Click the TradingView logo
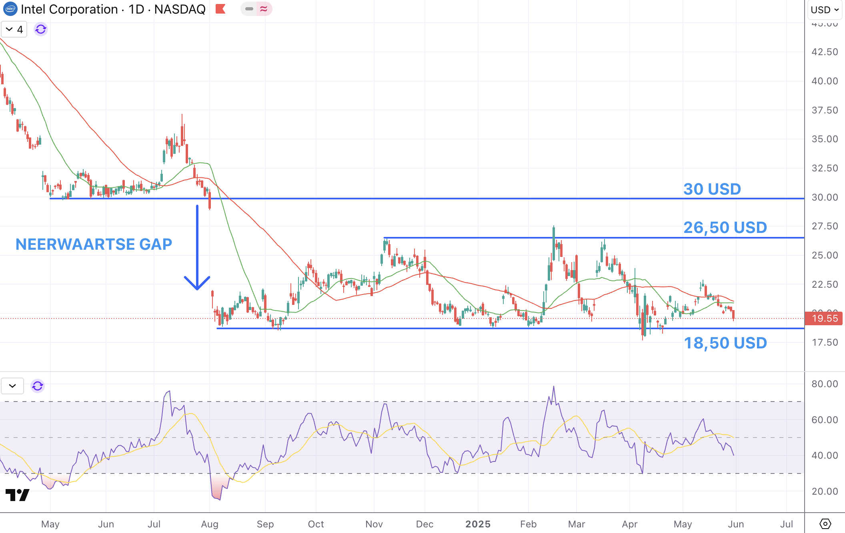 coord(18,495)
